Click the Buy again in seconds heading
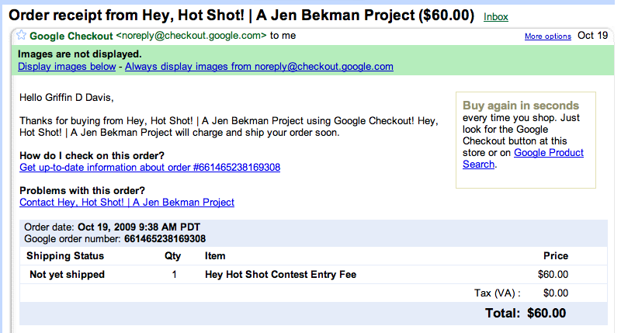 [521, 106]
